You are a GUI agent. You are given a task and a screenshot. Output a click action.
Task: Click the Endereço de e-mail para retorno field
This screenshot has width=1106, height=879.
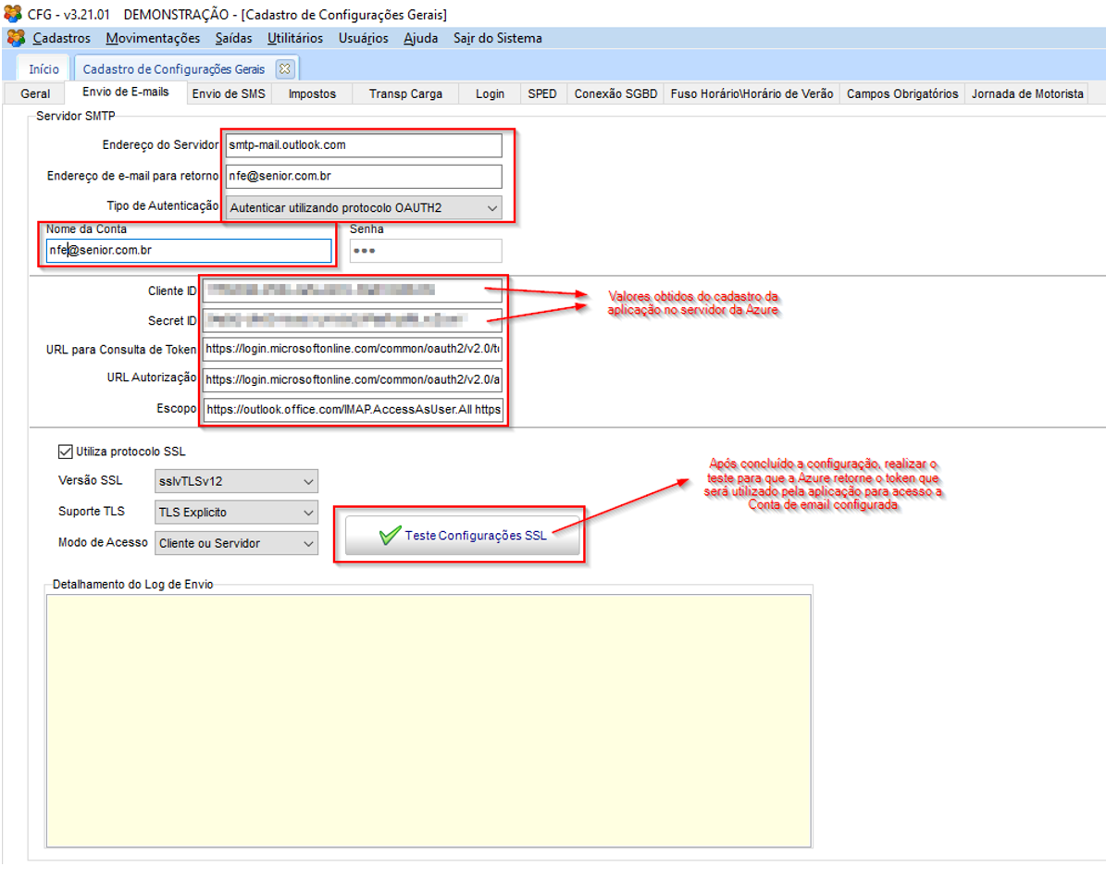[x=364, y=176]
